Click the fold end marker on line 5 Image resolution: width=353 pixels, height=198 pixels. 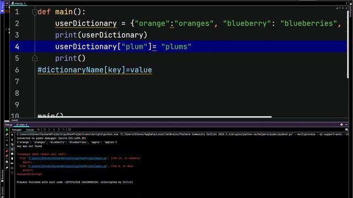pyautogui.click(x=35, y=58)
